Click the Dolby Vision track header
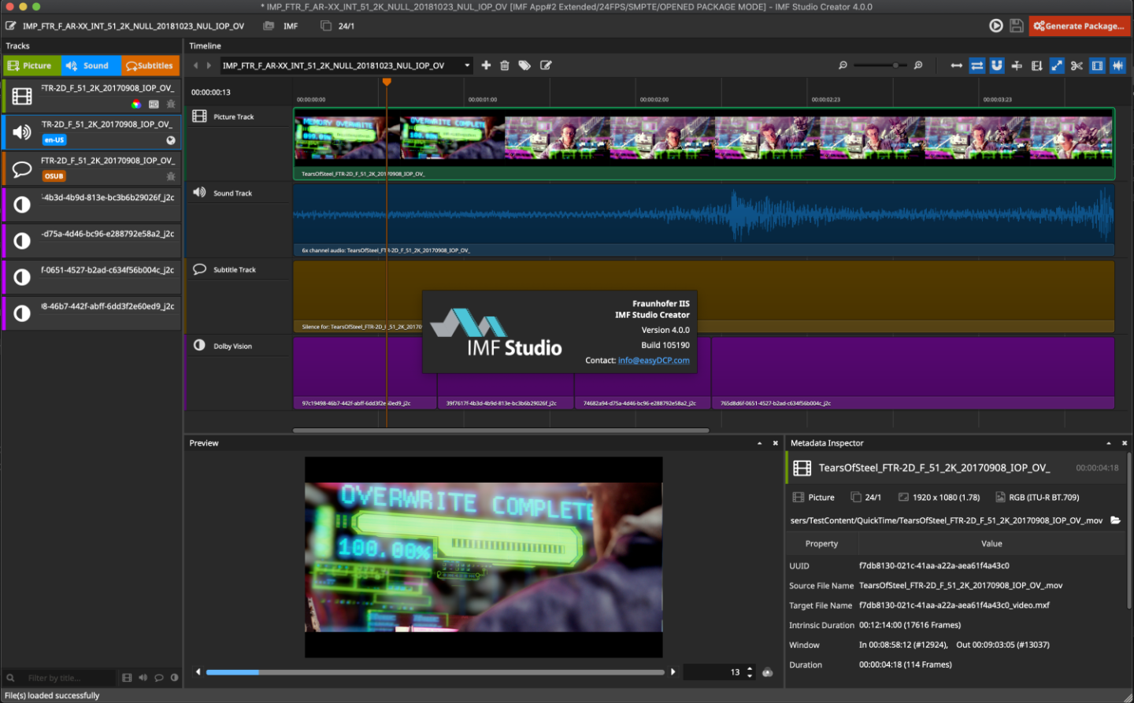This screenshot has height=703, width=1134. click(239, 346)
